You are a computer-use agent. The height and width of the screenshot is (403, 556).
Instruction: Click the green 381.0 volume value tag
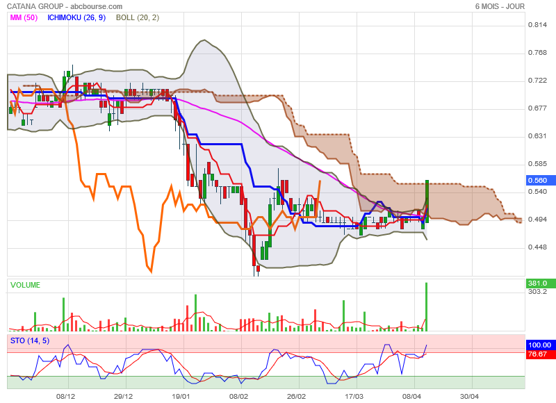[x=541, y=283]
